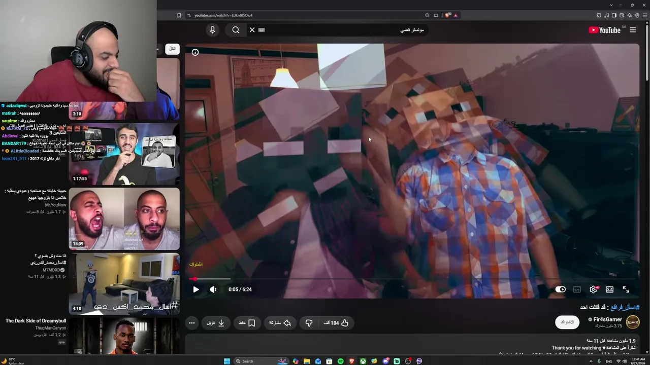Open the hashtag link in video title
This screenshot has width=650, height=365.
pos(625,307)
